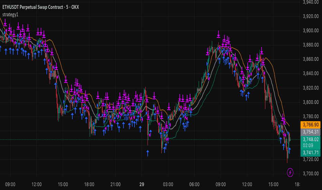Viewport: 322px width, 190px height.
Task: Click the 3,800.00 price axis value
Action: point(311,102)
